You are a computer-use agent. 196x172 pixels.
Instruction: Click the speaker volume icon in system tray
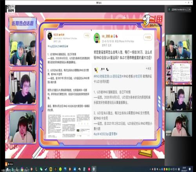coord(171,169)
